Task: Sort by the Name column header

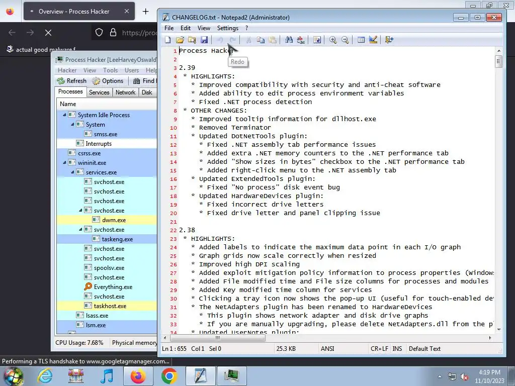Action: click(107, 104)
